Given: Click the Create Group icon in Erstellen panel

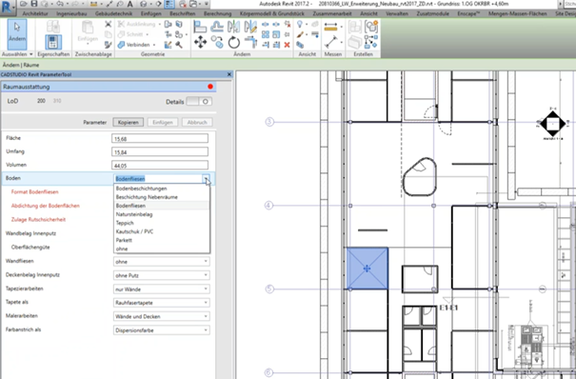Looking at the screenshot, I should (x=371, y=27).
